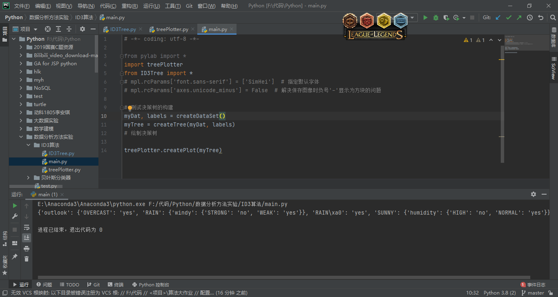Collapse the ID3算法 folder in project tree

pyautogui.click(x=28, y=145)
